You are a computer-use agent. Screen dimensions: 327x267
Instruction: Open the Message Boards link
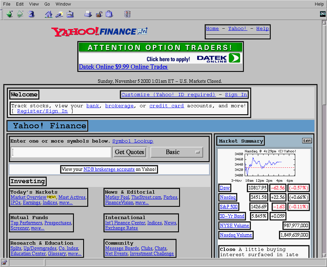coord(122,248)
